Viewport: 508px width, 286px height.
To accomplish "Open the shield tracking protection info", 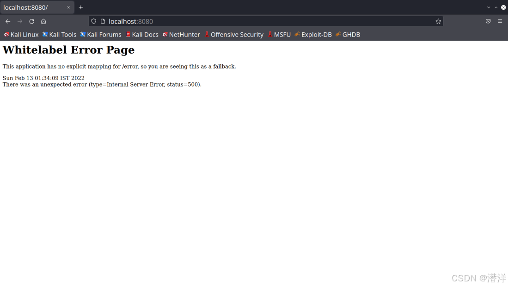I will (x=94, y=21).
